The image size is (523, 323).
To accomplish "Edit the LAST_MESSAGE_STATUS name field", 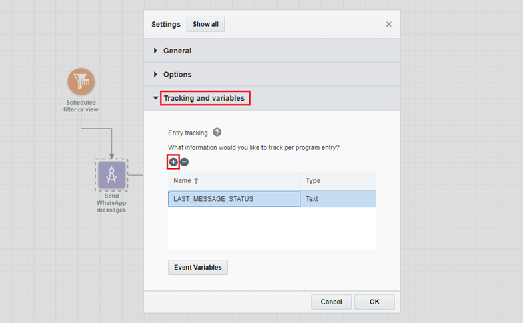I will click(x=234, y=199).
